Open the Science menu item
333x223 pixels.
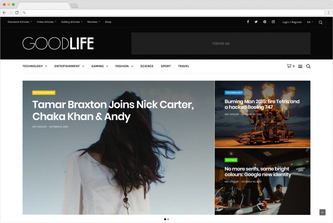147,66
